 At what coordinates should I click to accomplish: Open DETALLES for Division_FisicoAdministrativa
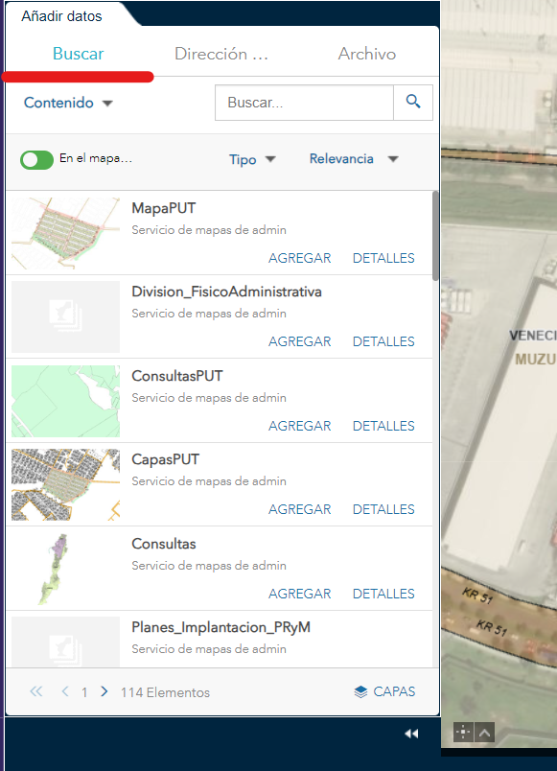383,341
